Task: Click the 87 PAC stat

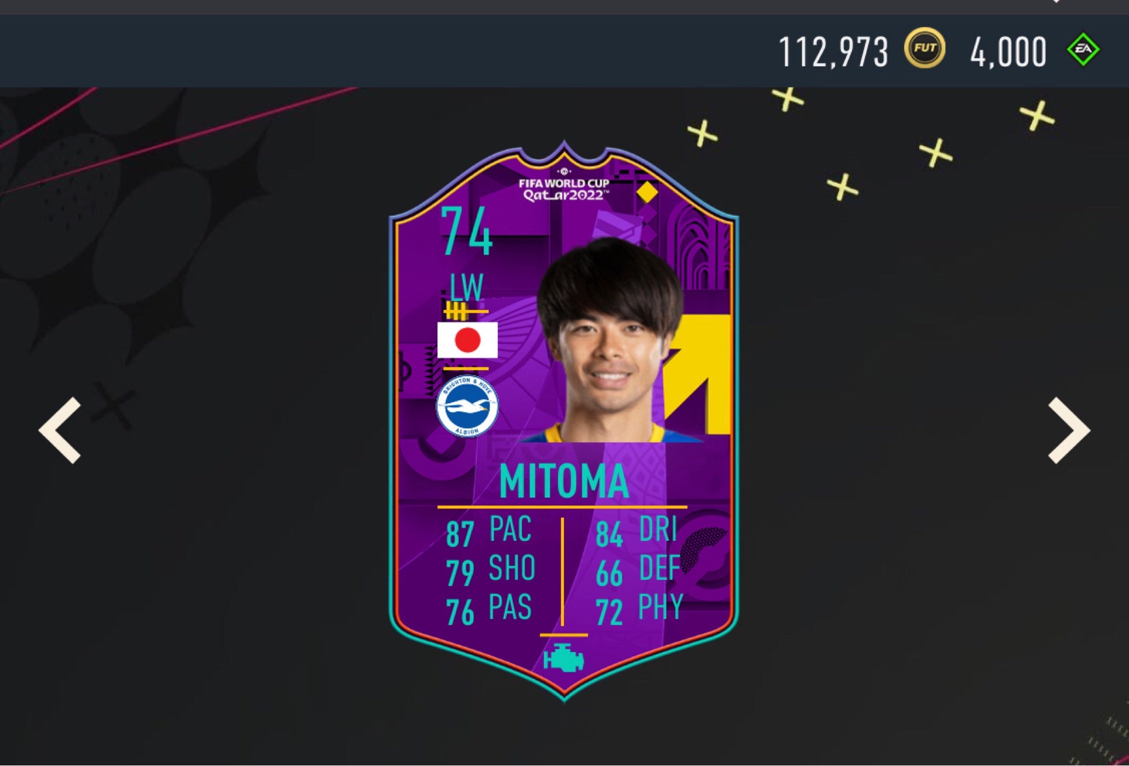Action: (x=489, y=531)
